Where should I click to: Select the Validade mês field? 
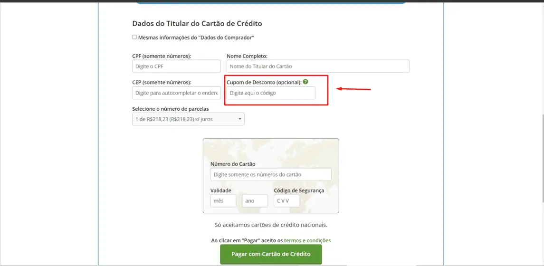223,201
